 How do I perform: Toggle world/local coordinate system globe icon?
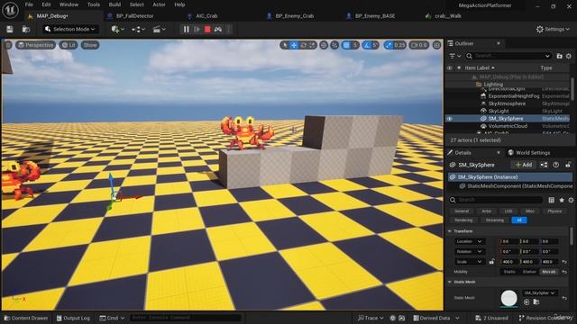[324, 45]
